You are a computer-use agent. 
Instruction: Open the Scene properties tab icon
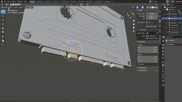tap(163, 55)
